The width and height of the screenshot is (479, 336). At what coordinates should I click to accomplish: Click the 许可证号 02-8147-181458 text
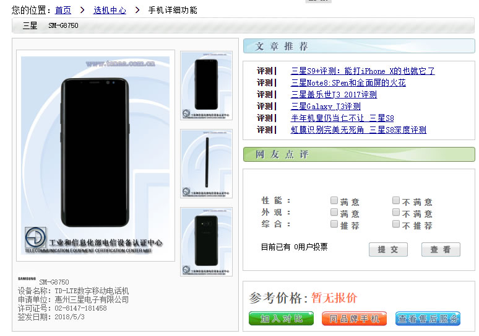click(x=63, y=308)
